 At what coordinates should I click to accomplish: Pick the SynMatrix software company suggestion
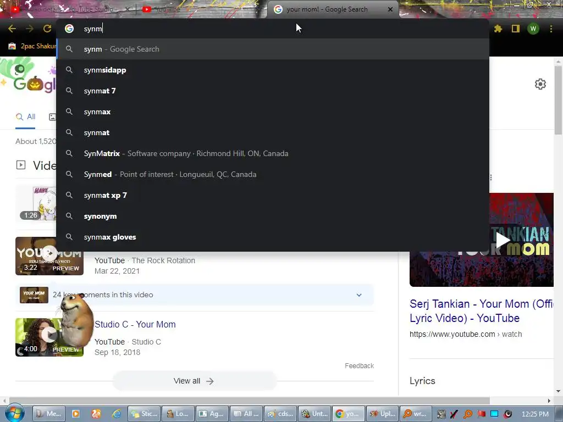[273, 154]
